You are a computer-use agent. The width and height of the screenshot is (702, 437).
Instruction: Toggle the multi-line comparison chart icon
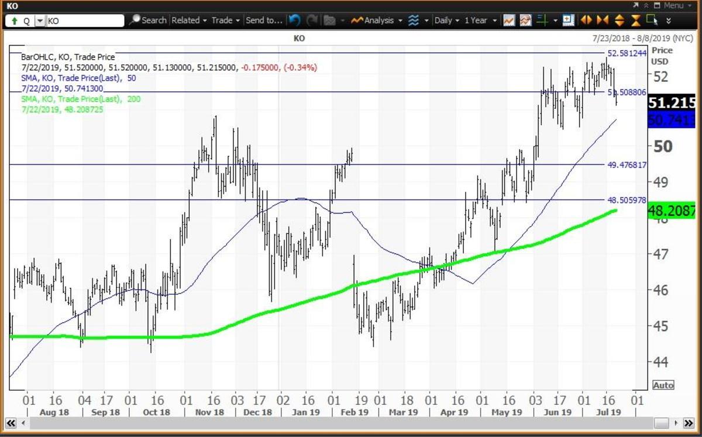[525, 20]
